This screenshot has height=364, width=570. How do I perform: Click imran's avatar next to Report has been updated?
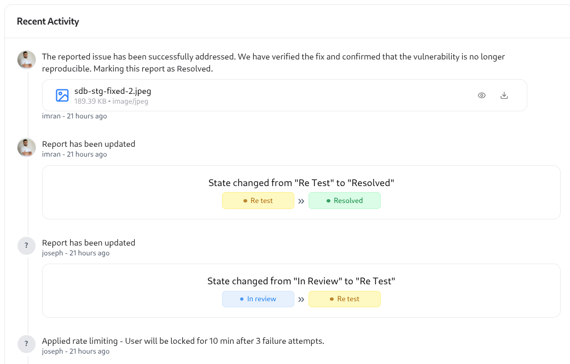pyautogui.click(x=27, y=147)
